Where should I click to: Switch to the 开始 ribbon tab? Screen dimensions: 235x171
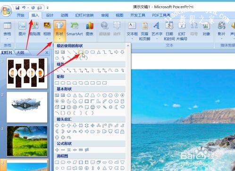point(20,15)
